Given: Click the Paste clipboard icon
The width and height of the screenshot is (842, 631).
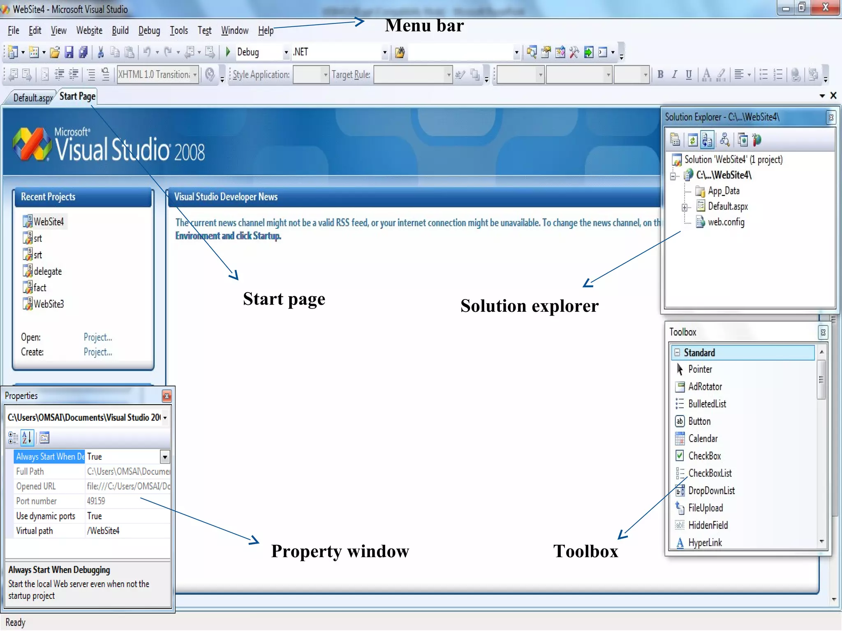Looking at the screenshot, I should [x=130, y=52].
